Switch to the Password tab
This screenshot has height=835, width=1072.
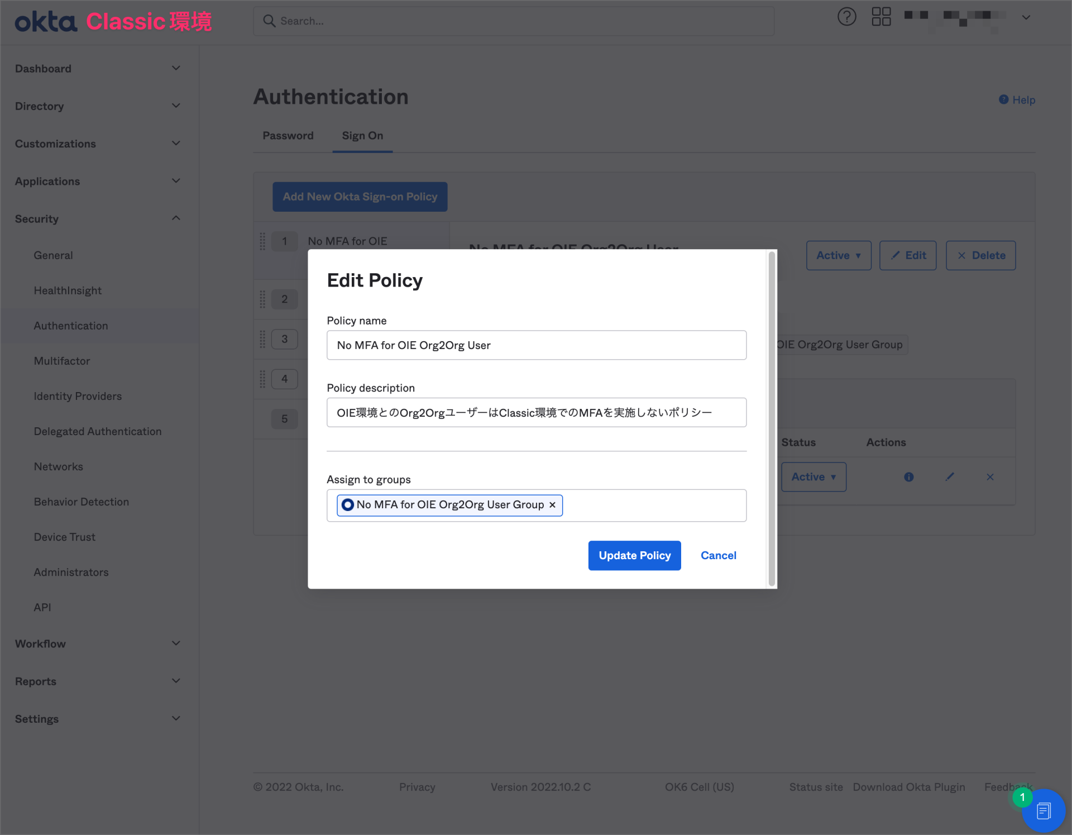coord(288,135)
